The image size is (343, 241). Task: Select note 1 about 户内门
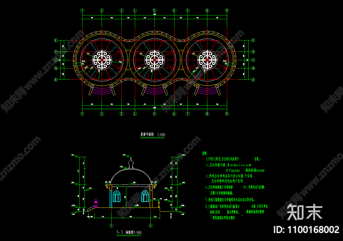point(233,159)
